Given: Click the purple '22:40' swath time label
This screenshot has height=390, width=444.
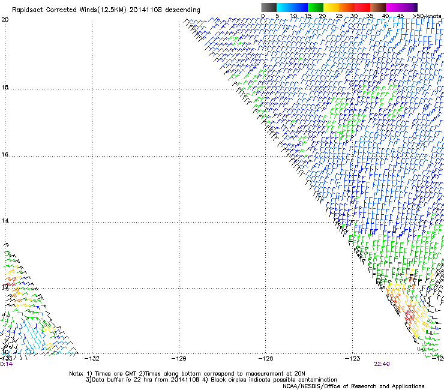Looking at the screenshot, I should coord(382,364).
